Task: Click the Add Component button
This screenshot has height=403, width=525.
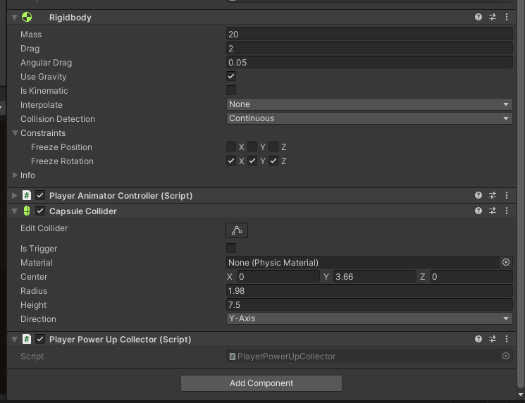Action: pos(261,383)
